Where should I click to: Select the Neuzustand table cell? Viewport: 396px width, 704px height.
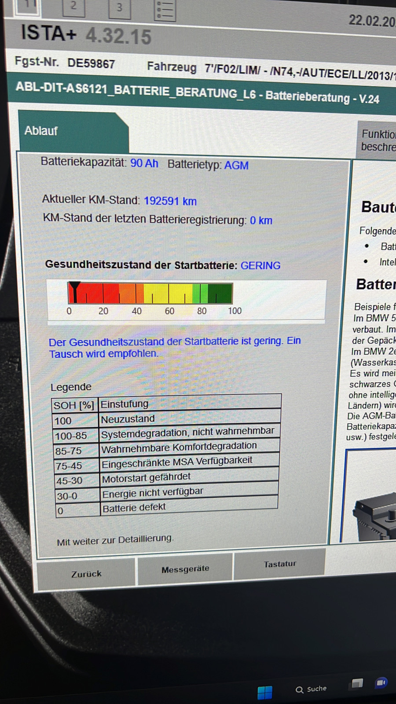[190, 418]
